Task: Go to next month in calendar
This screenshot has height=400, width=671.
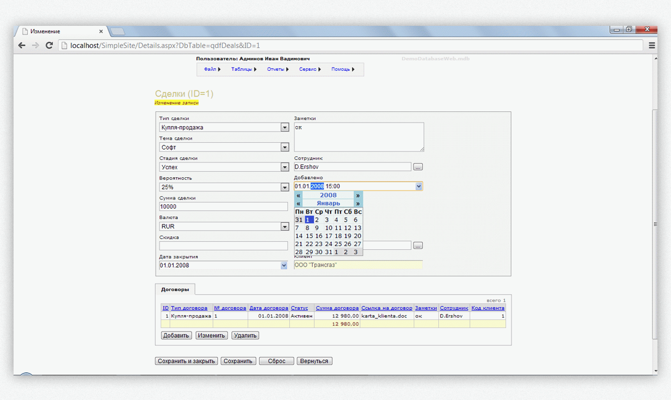Action: (358, 204)
